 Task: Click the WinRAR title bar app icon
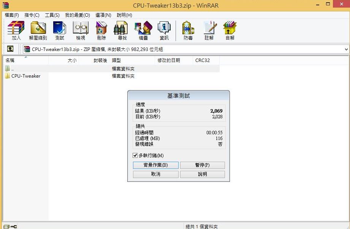[5, 5]
